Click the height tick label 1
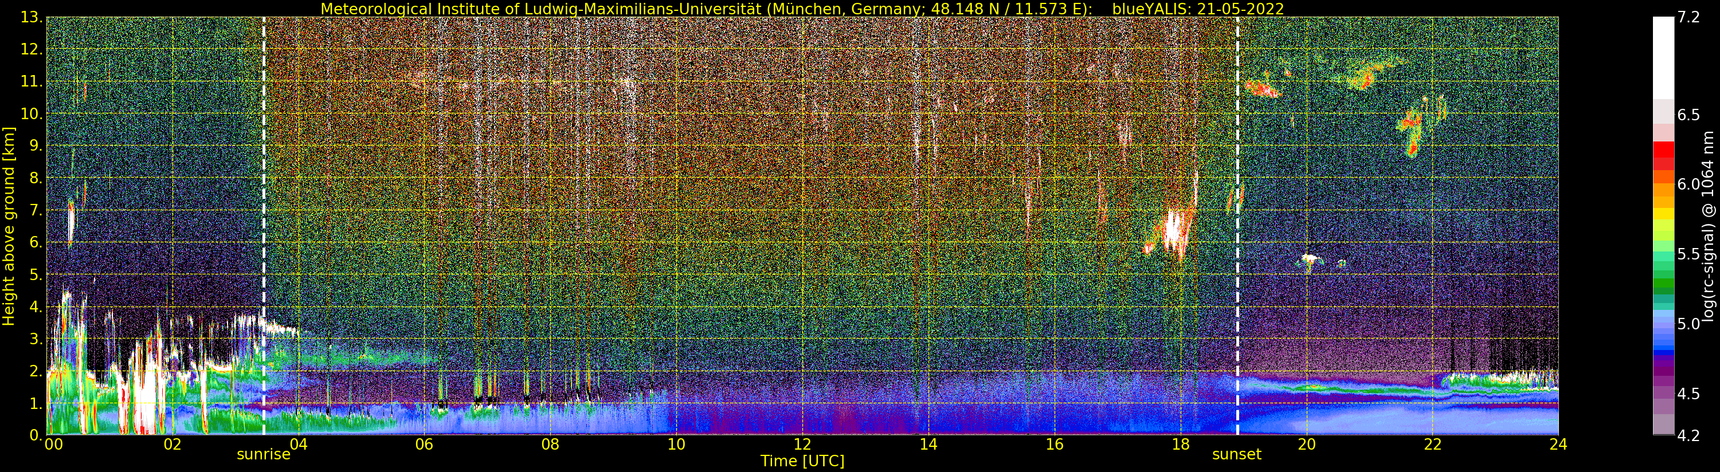The height and width of the screenshot is (472, 1720). point(37,404)
